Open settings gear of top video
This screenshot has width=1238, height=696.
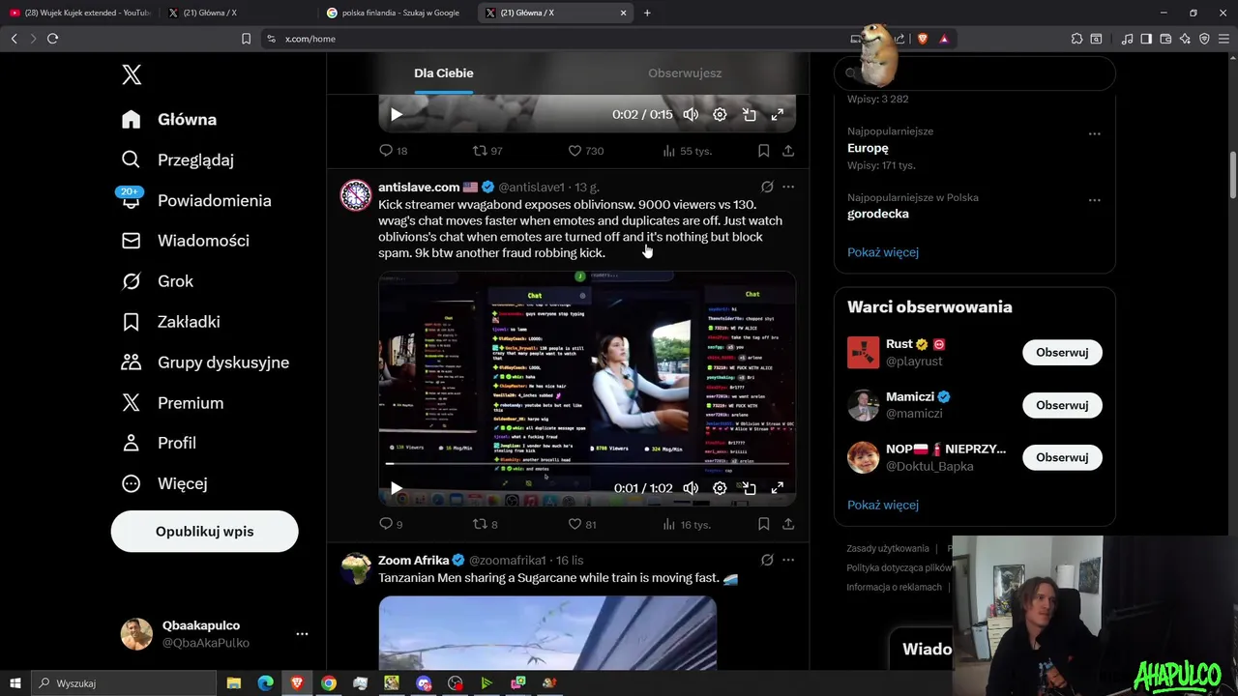(720, 114)
